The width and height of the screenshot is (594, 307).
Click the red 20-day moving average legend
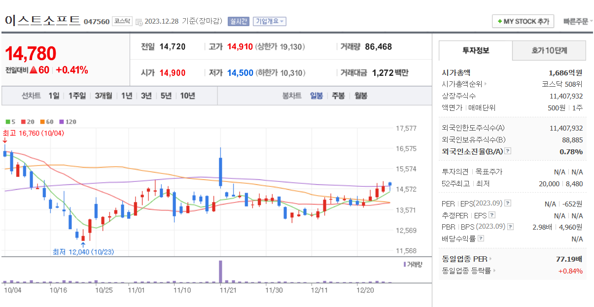[x=28, y=122]
